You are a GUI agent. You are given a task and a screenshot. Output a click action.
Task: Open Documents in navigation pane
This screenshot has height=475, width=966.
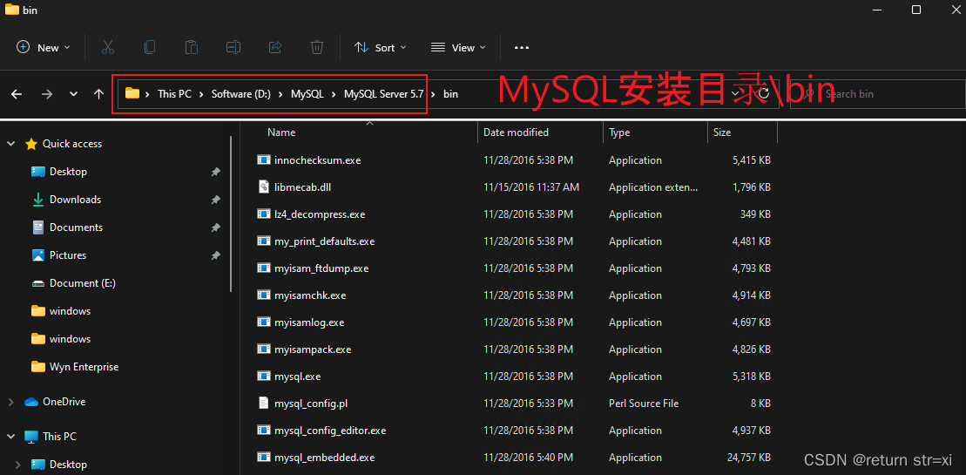tap(76, 227)
